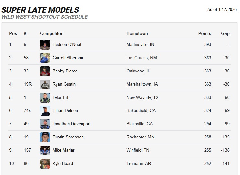240x175 pixels.
Task: Click Tyler Erb's driver photo
Action: 45,98
